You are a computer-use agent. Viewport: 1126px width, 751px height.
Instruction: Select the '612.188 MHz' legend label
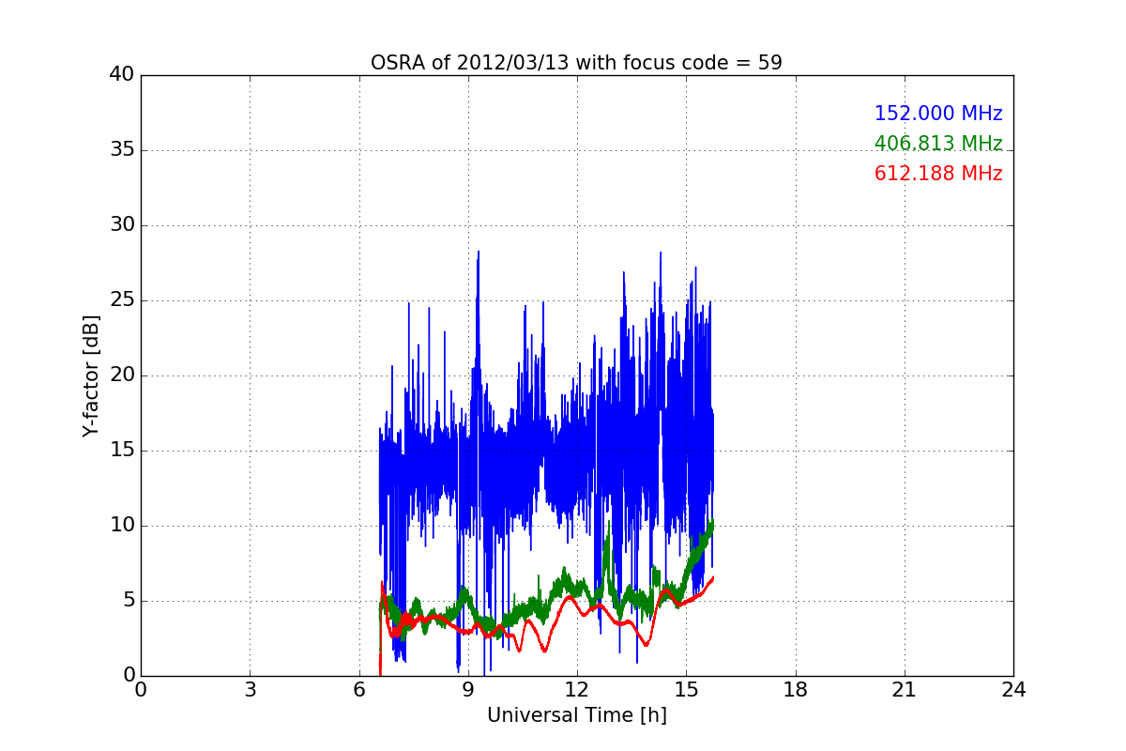[938, 174]
